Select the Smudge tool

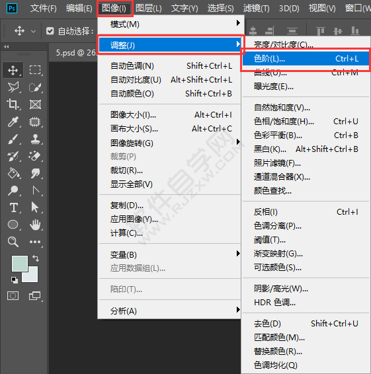[35, 173]
